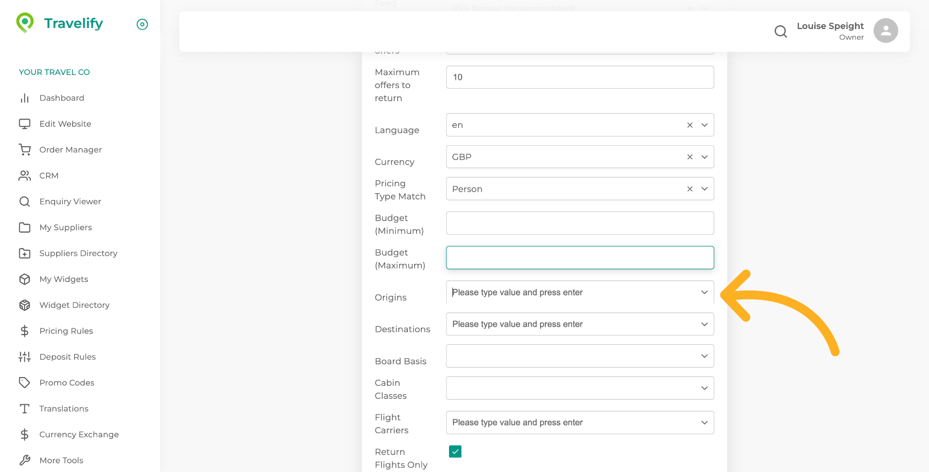Go to the Widget Directory page
This screenshot has width=929, height=472.
74,305
